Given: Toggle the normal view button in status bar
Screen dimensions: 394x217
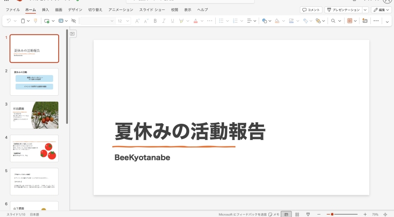Looking at the screenshot, I should point(286,215).
